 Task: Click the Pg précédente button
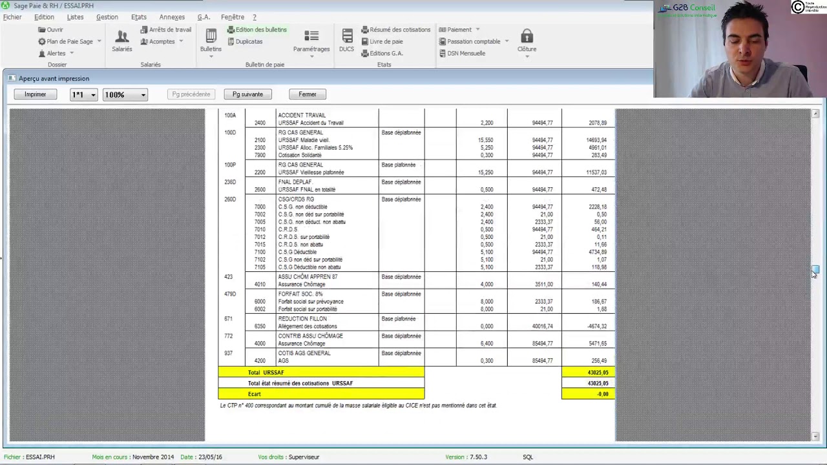tap(191, 94)
